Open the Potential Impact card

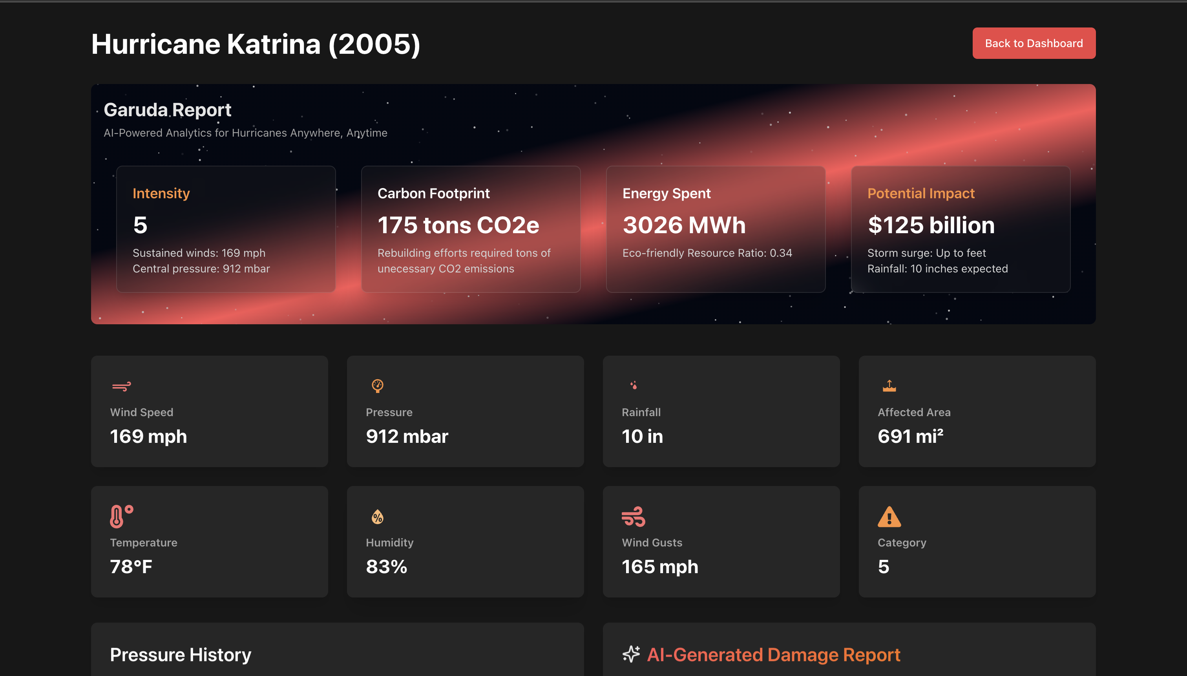point(961,229)
